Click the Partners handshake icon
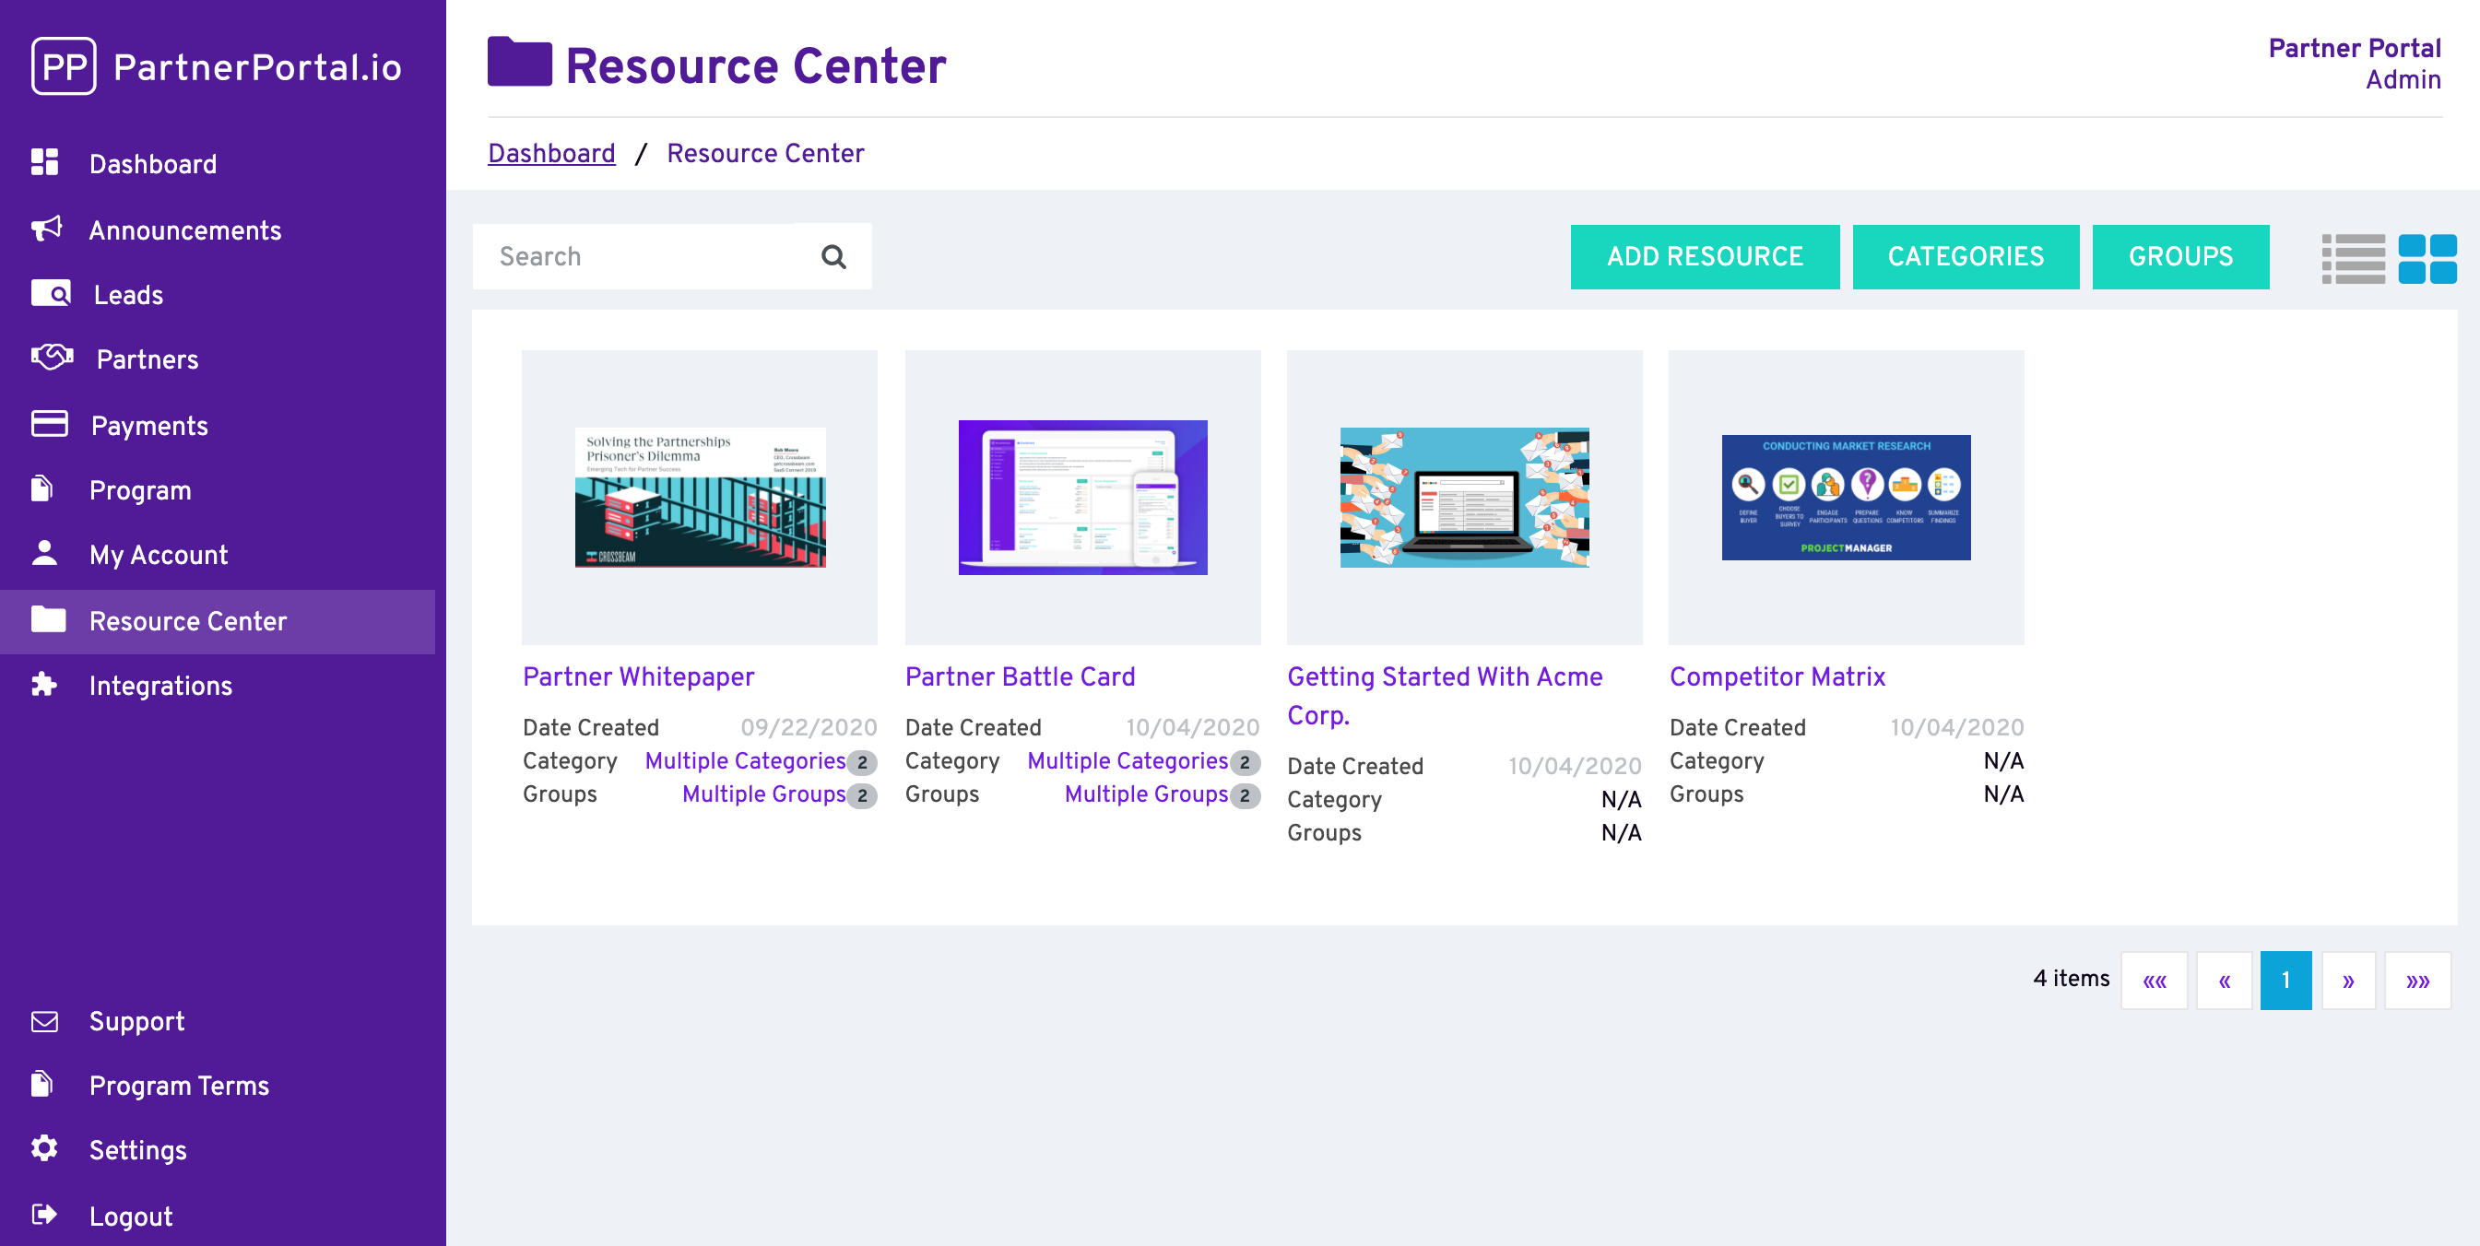The height and width of the screenshot is (1246, 2480). point(50,358)
